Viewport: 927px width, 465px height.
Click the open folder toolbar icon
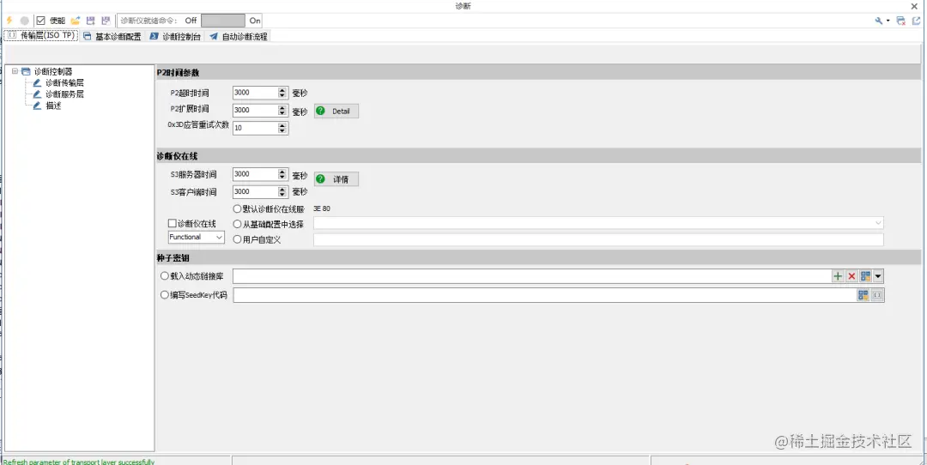(x=75, y=20)
